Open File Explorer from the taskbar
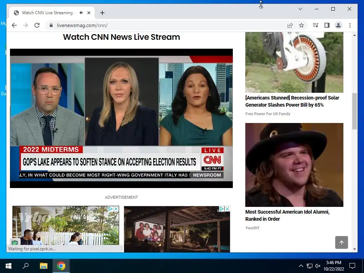Viewport: 364px width, 273px height. [43, 266]
